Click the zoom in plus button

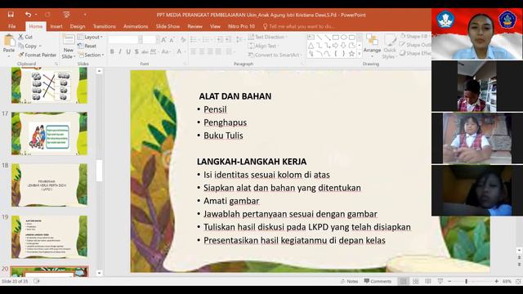(496, 281)
